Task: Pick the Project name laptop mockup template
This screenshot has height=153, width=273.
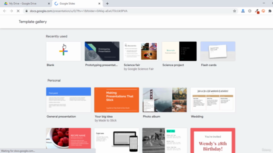Action: coord(116,140)
